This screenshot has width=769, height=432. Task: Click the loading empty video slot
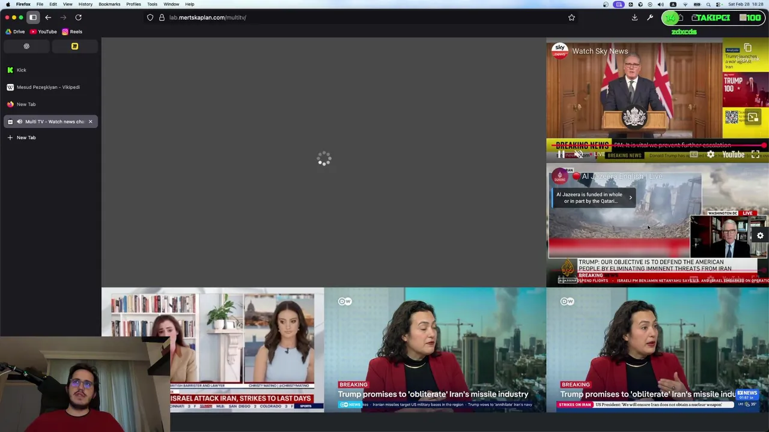coord(324,162)
